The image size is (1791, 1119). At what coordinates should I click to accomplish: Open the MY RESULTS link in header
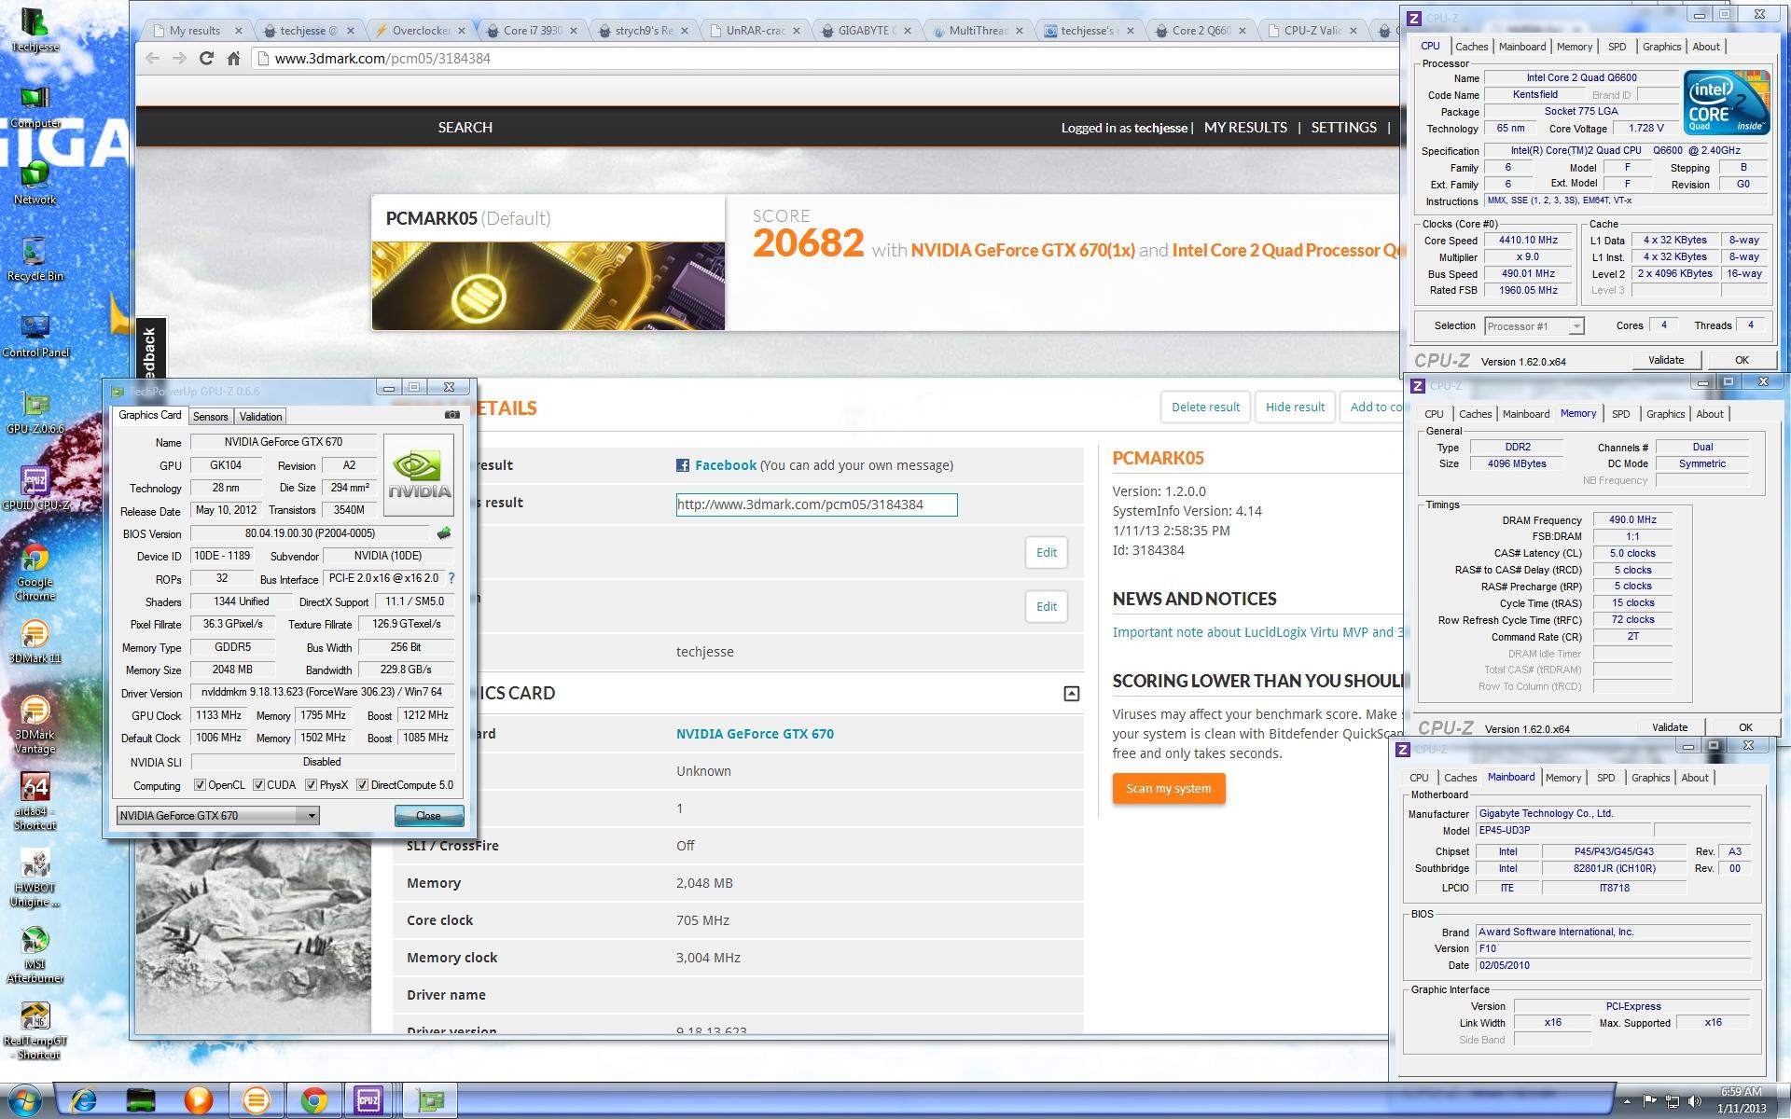(x=1245, y=127)
